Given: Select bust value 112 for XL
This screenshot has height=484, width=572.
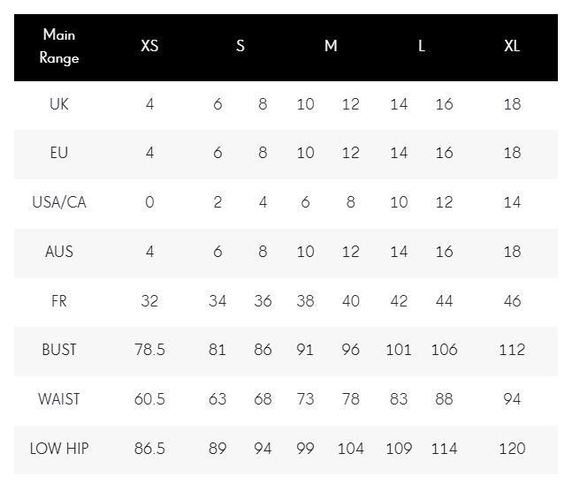Looking at the screenshot, I should click(511, 350).
